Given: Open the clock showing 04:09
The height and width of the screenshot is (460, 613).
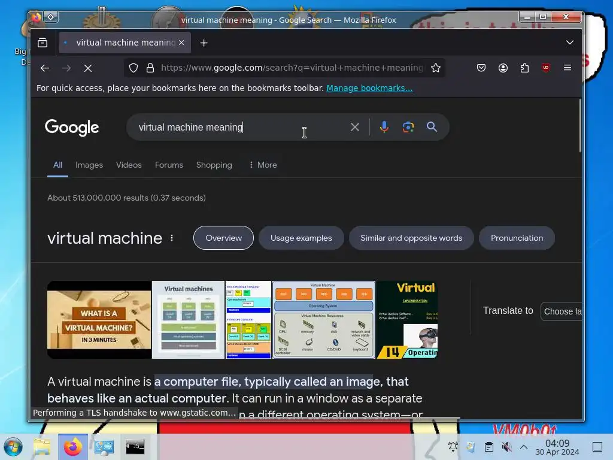Looking at the screenshot, I should [557, 447].
